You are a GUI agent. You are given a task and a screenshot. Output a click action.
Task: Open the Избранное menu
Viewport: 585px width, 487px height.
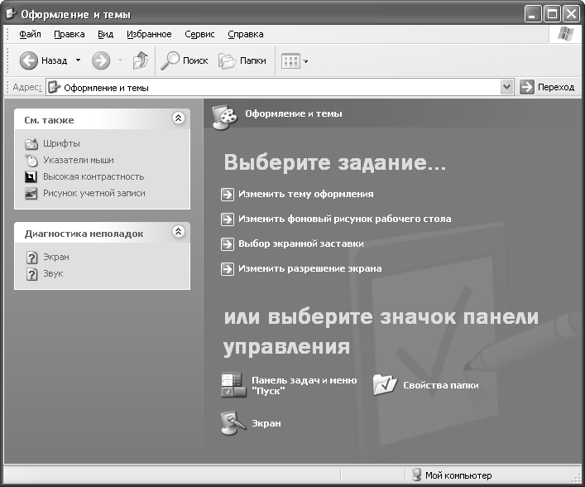pyautogui.click(x=149, y=34)
